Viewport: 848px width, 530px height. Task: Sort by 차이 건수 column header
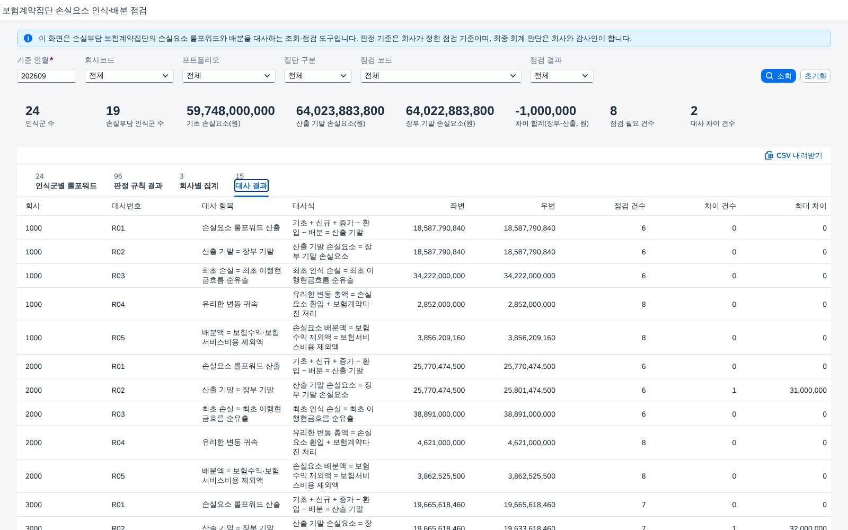(x=720, y=206)
